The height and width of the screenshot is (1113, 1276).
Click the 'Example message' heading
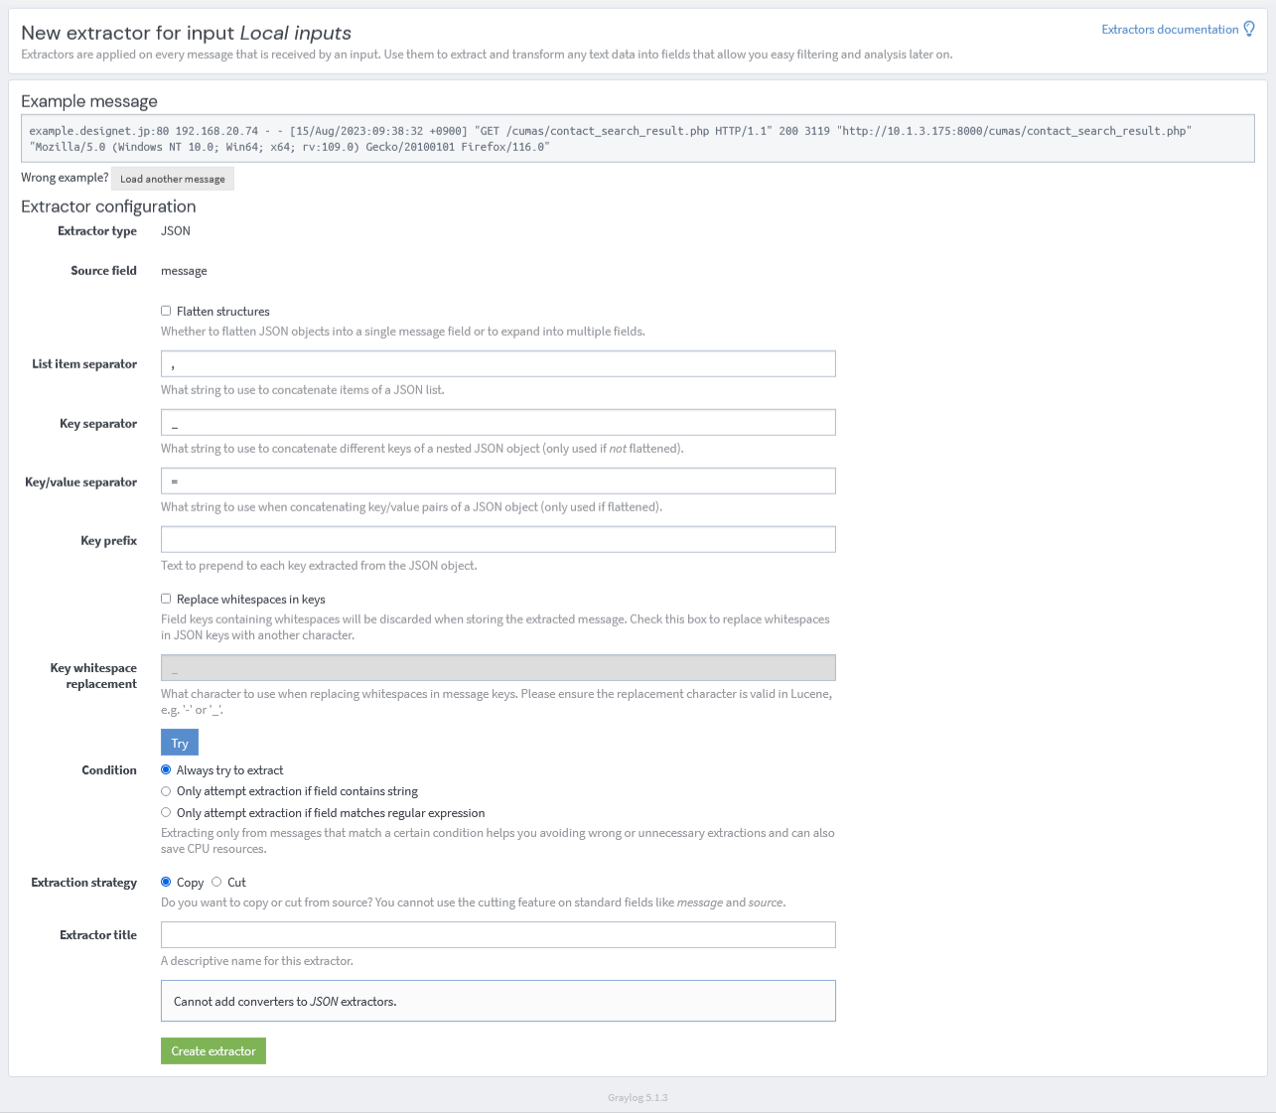[x=89, y=101]
